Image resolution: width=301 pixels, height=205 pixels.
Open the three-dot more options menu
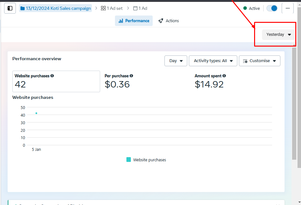click(x=287, y=8)
